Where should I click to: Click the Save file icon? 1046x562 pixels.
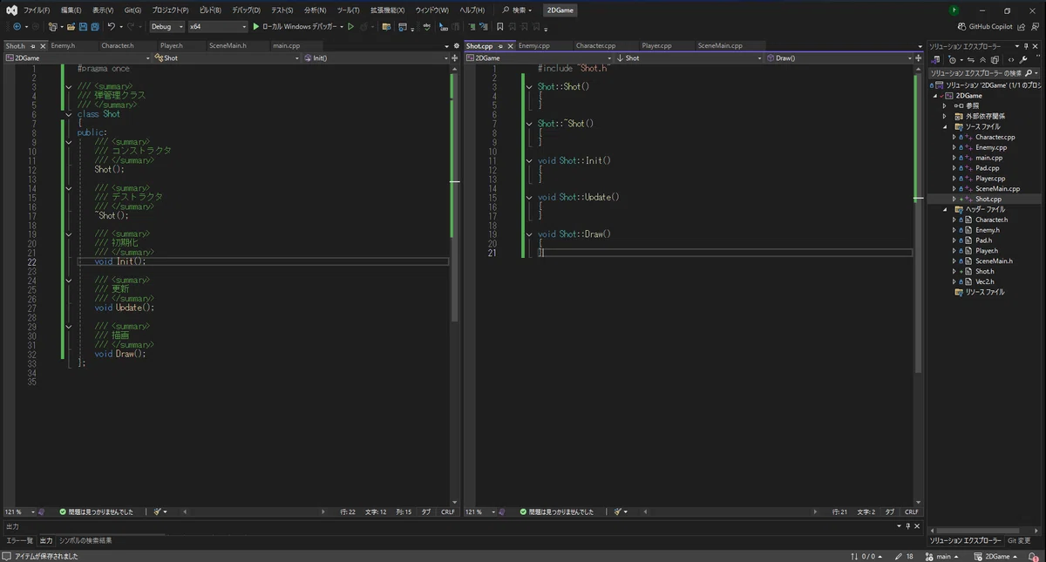(x=83, y=27)
